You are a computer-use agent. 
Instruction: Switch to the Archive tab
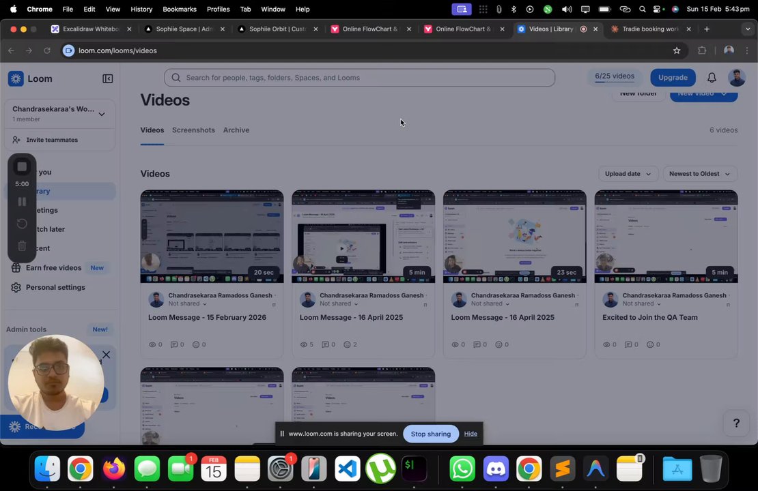click(236, 130)
